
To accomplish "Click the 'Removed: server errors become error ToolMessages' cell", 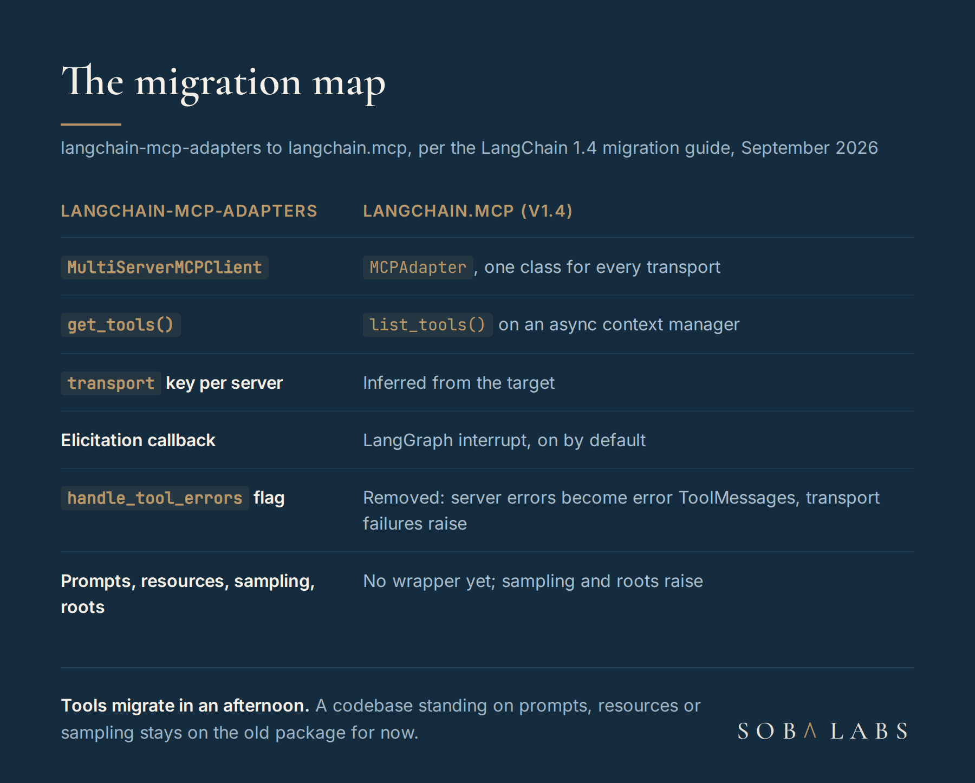I will click(x=621, y=511).
